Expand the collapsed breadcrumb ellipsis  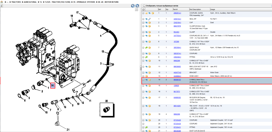(x=7, y=2)
